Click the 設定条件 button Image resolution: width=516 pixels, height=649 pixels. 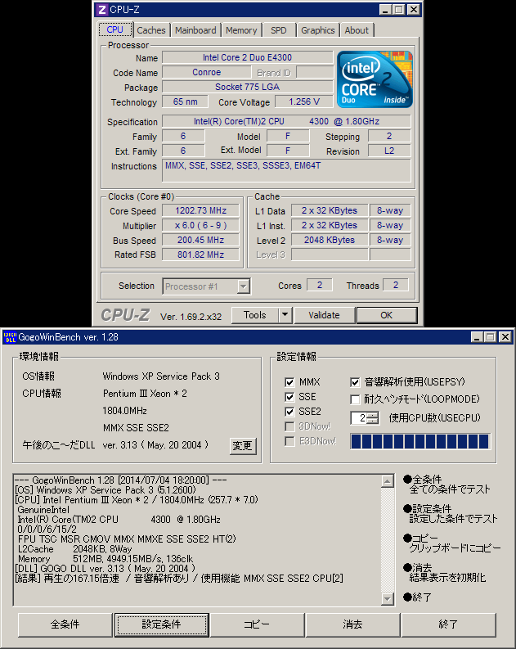click(x=161, y=624)
